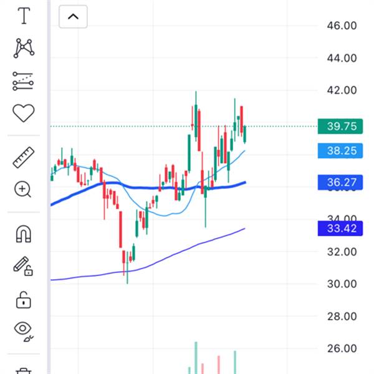Click the 26.00 price axis label

tap(342, 348)
